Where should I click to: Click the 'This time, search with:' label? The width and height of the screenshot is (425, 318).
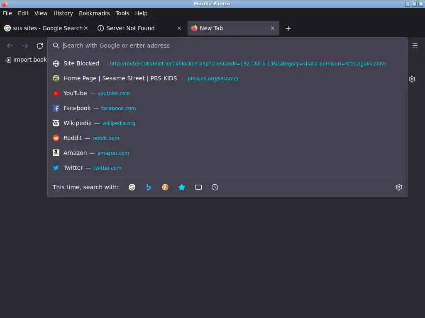[85, 187]
